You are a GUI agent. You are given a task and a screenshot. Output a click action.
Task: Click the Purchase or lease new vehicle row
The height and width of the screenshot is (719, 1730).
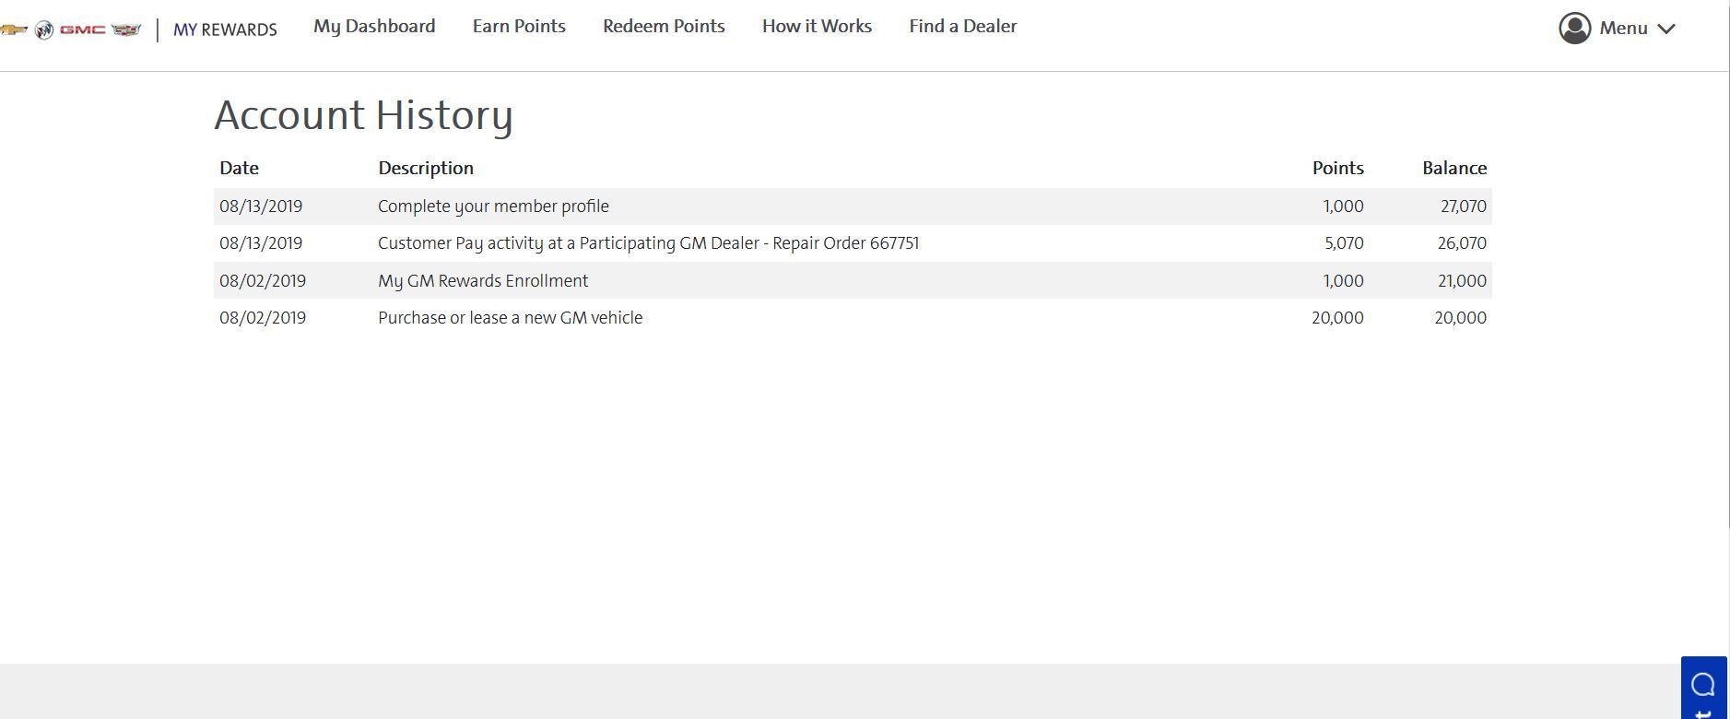click(510, 318)
